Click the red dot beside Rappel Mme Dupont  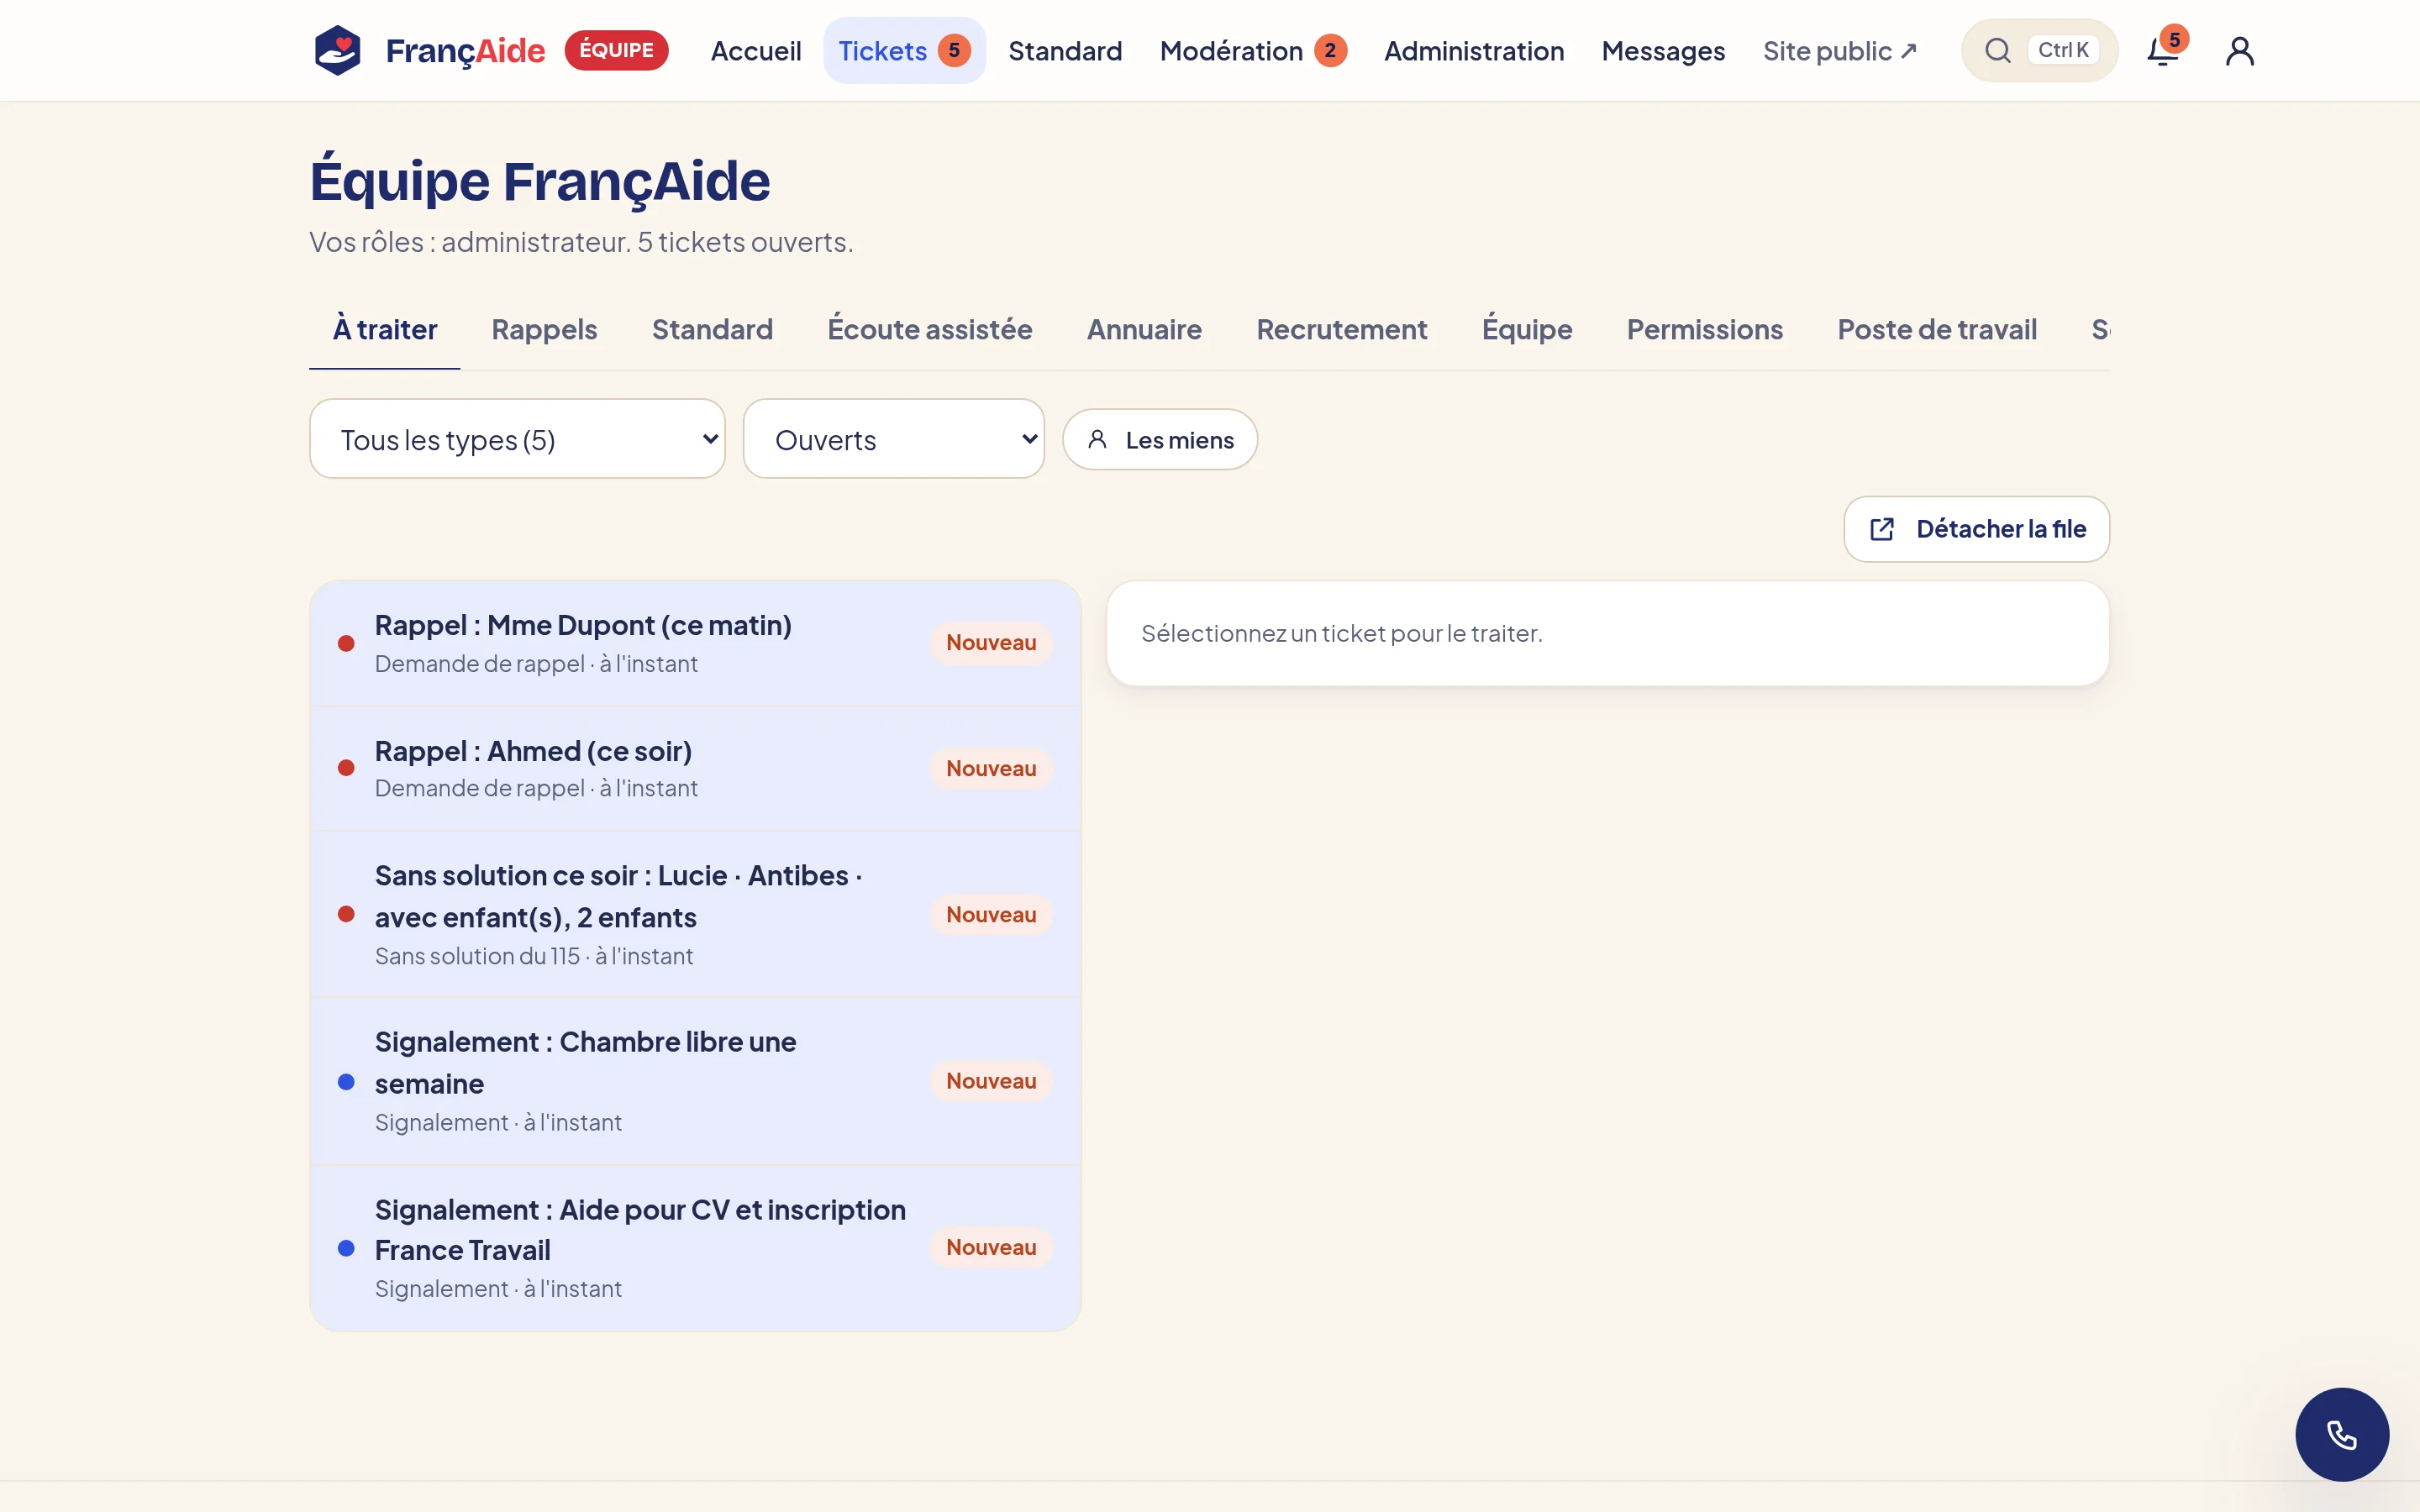pos(346,643)
